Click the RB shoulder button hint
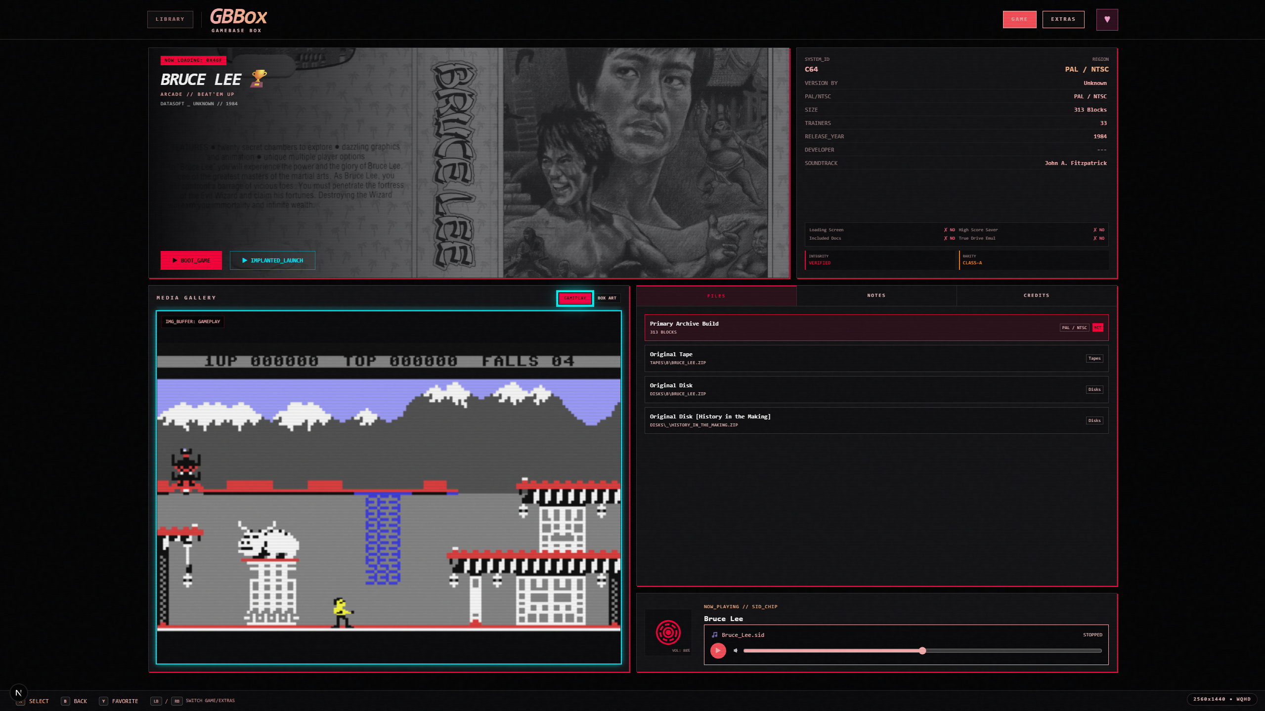This screenshot has width=1265, height=711. [x=177, y=701]
